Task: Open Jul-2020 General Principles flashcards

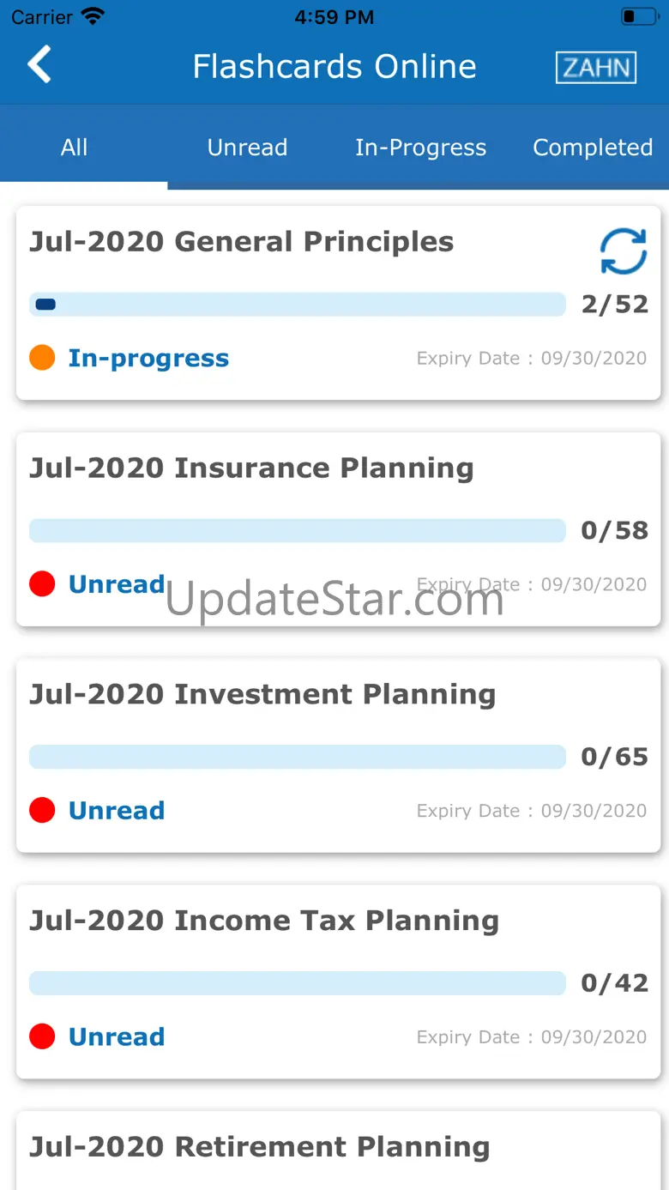Action: [x=338, y=303]
